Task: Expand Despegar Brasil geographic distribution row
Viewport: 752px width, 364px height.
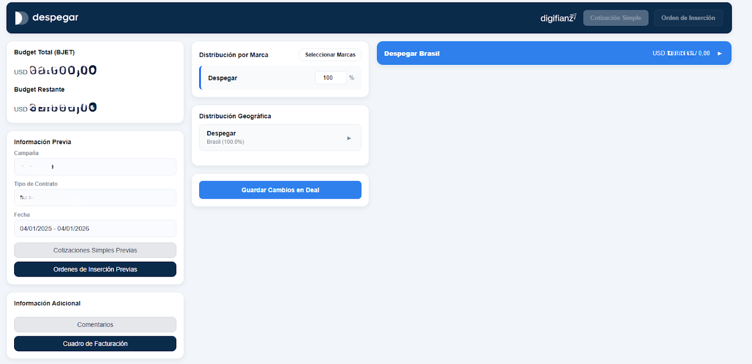Action: [x=280, y=138]
